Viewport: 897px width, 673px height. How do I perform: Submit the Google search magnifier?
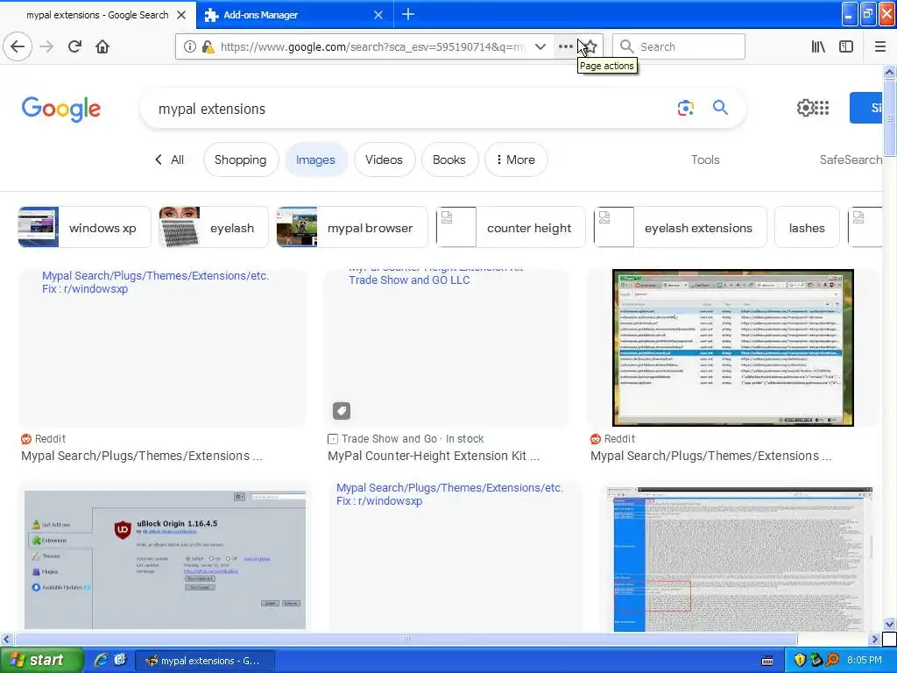pos(720,108)
